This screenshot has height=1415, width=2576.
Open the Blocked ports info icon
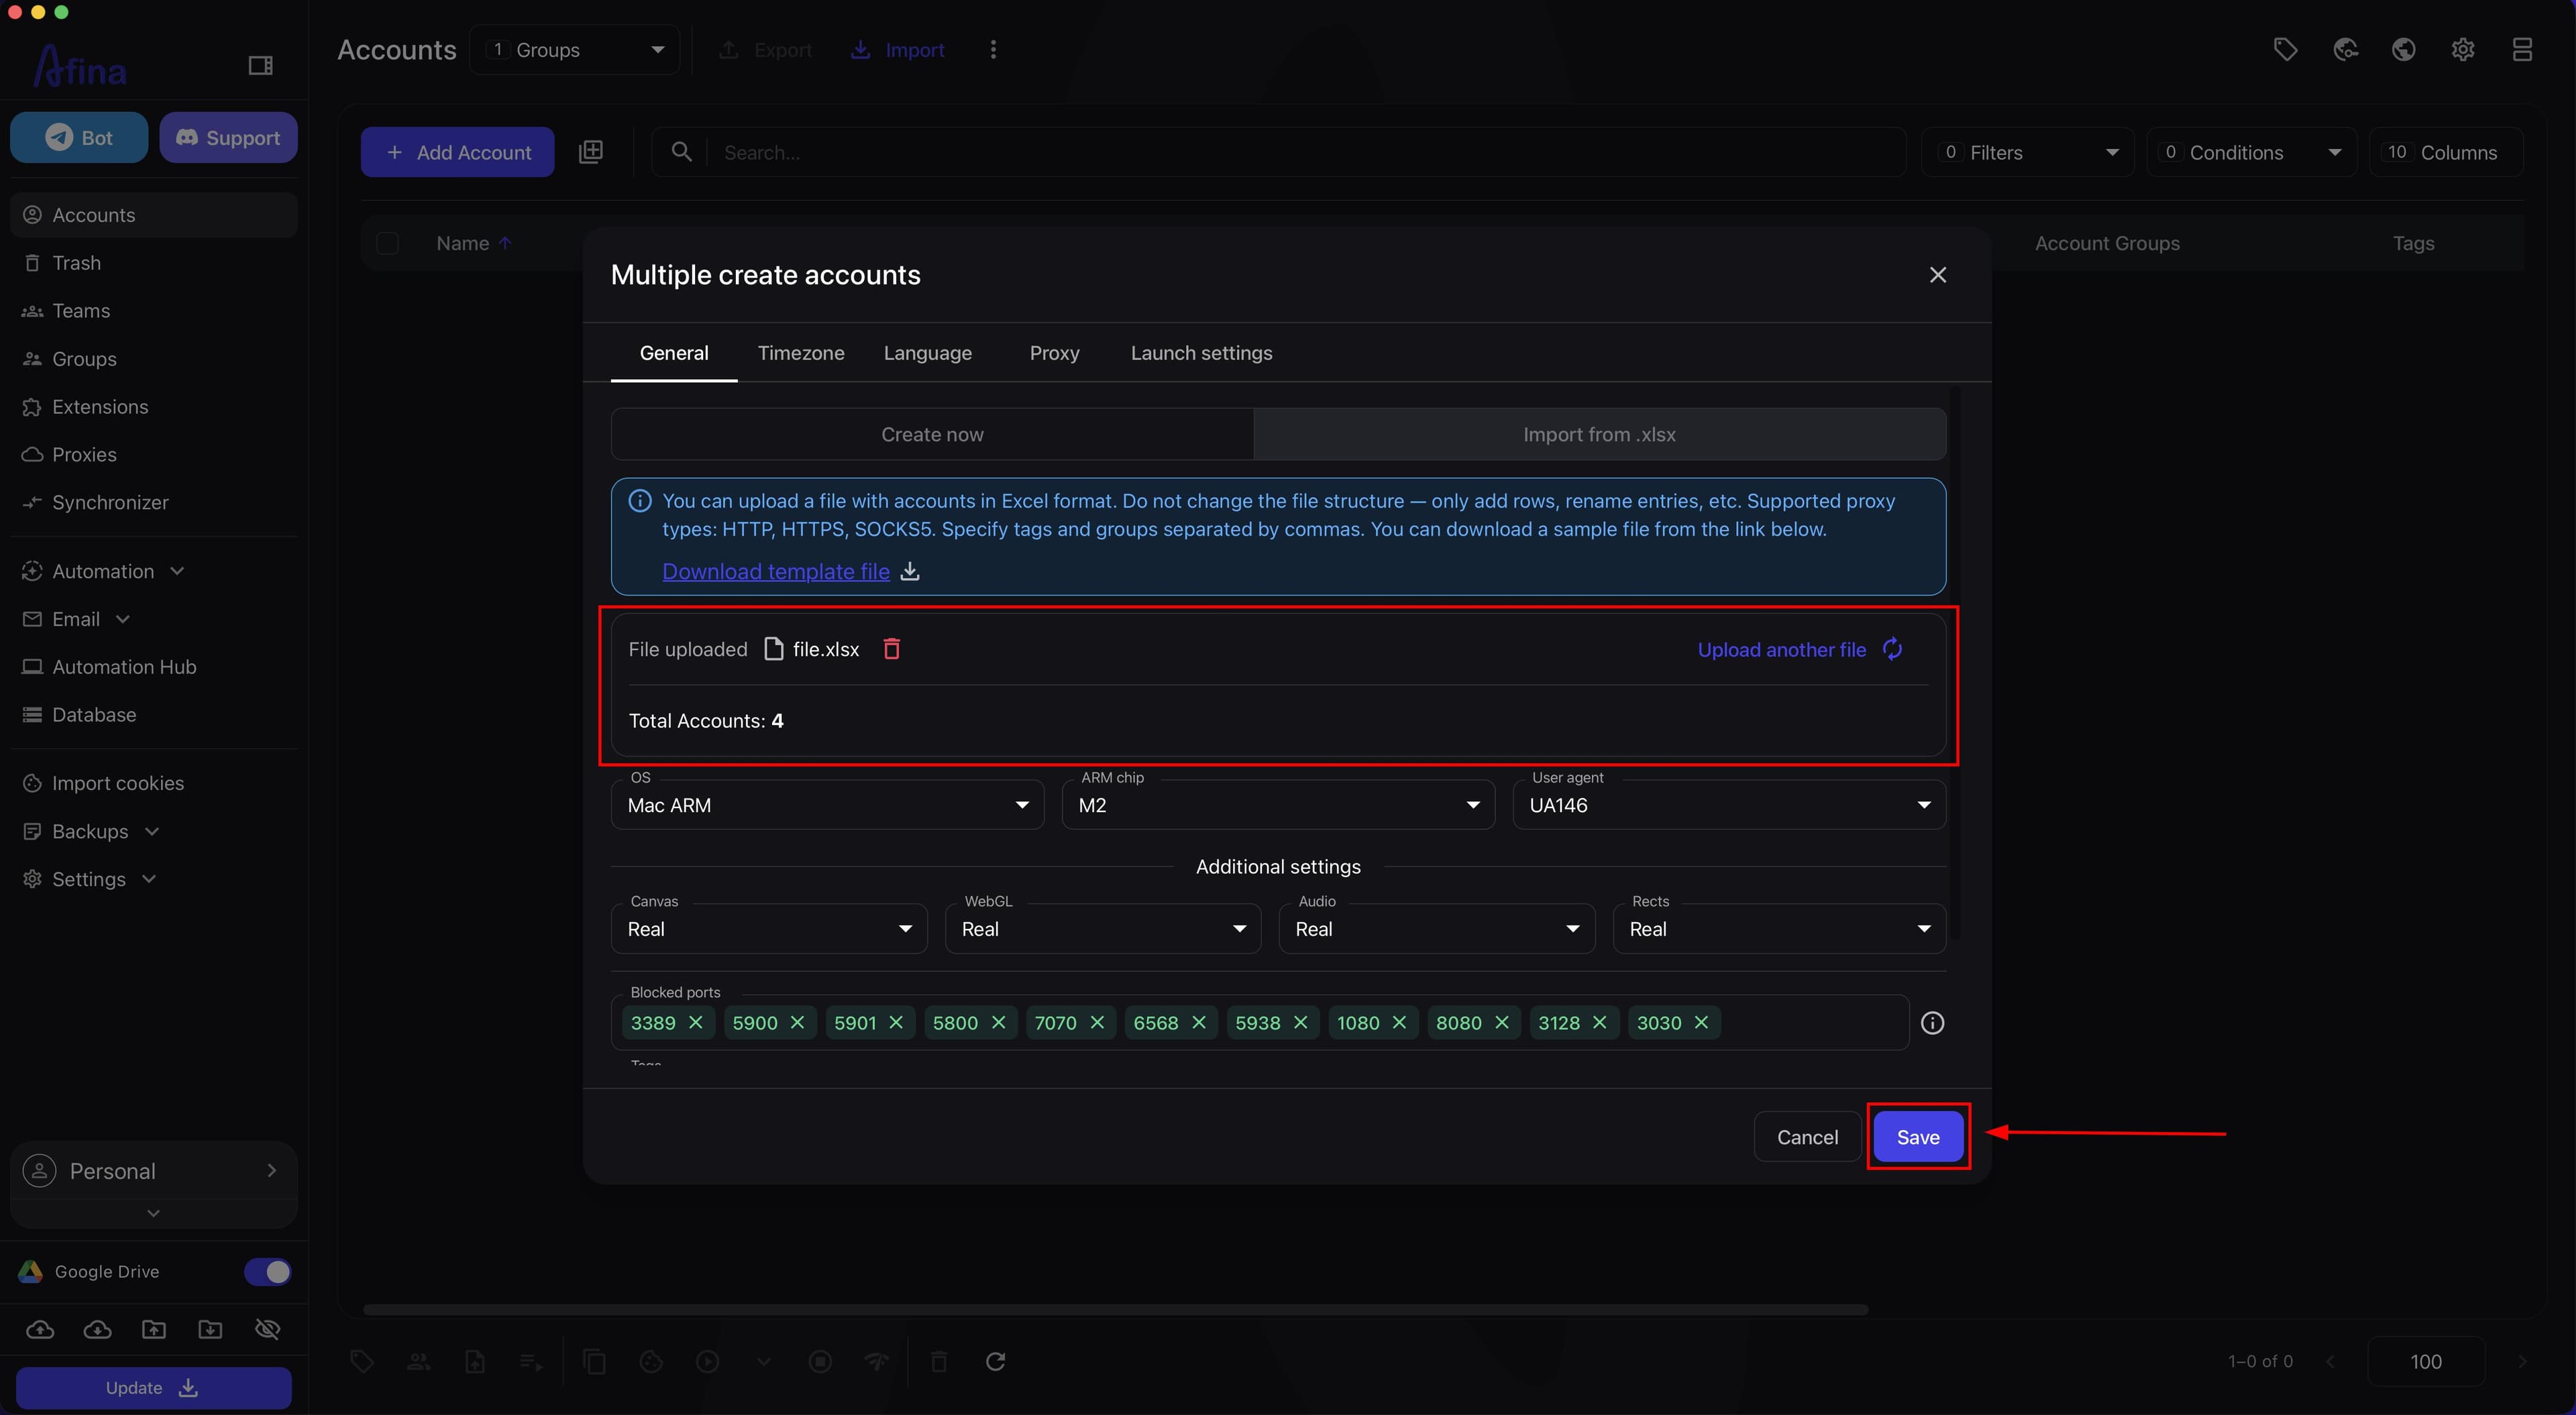(1932, 1023)
